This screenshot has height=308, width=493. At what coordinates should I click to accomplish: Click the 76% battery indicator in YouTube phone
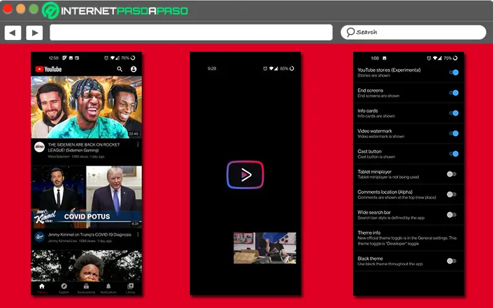pos(128,58)
